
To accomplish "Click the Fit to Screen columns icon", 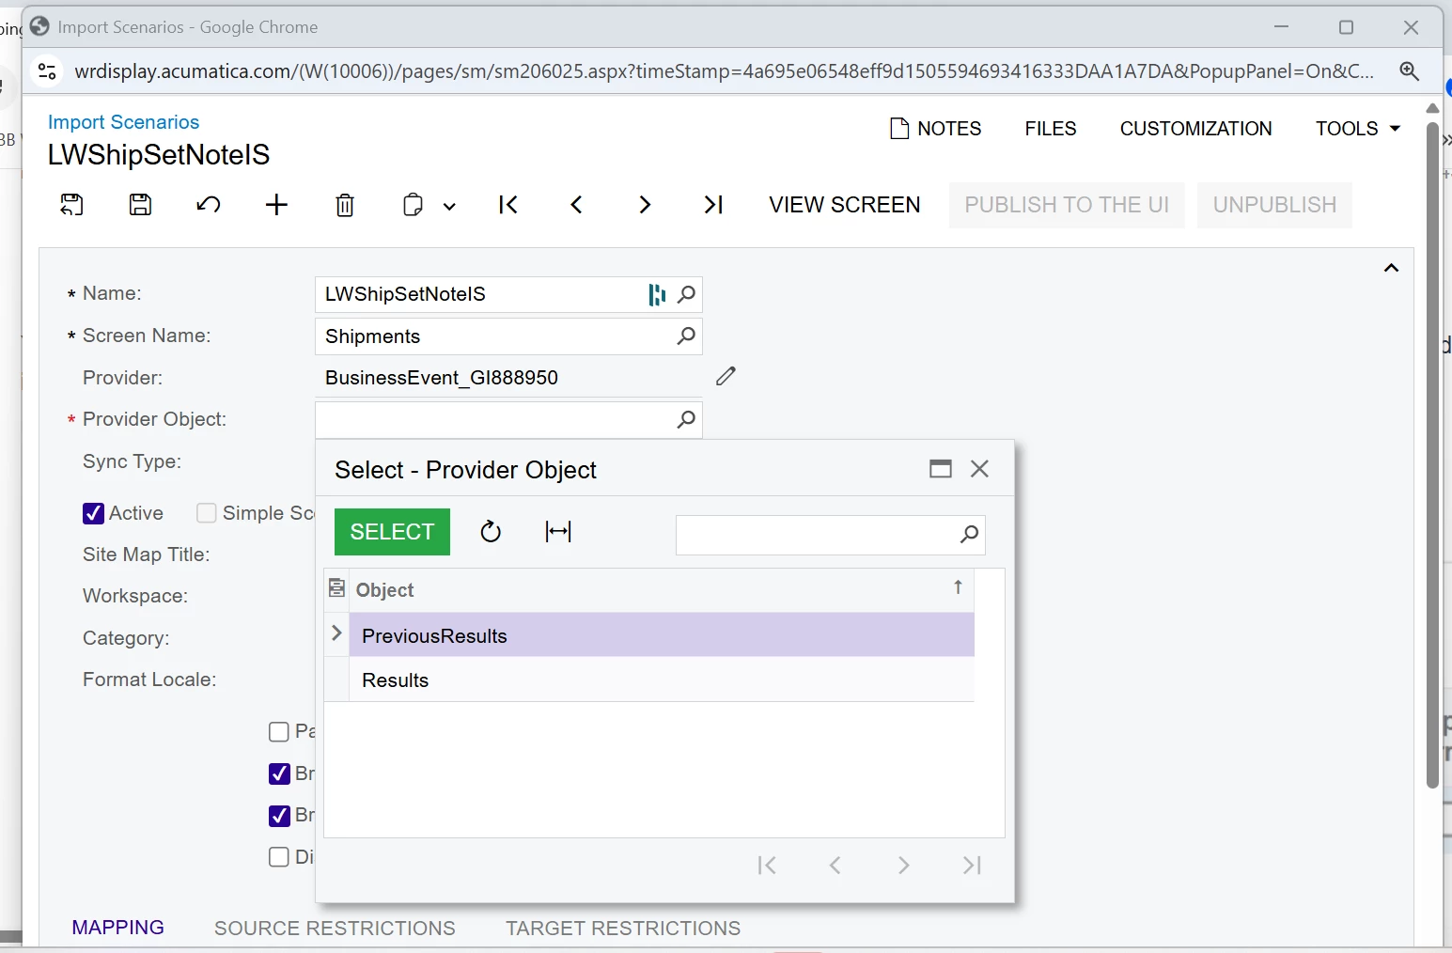I will [558, 532].
